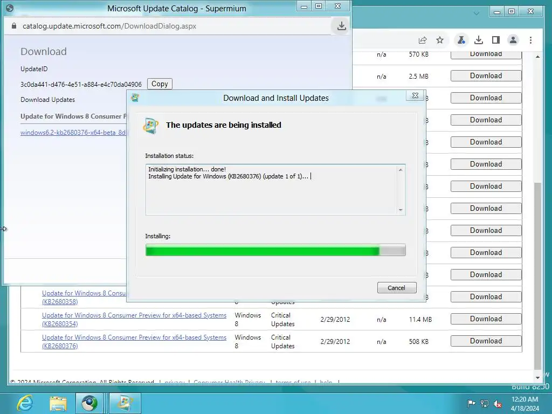Click the page scrollbar down arrow

537,377
